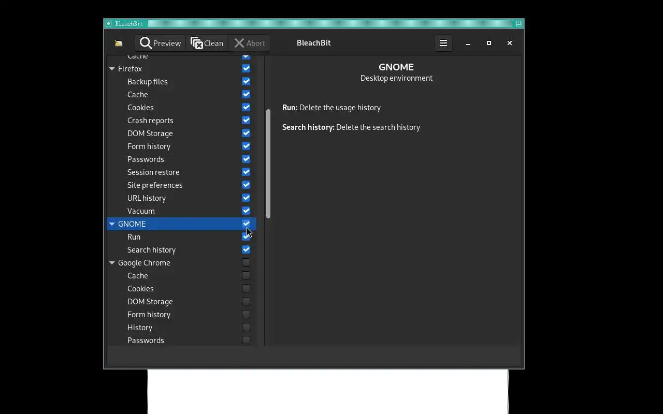Click the 'Delete the usage history' text
663x414 pixels.
(340, 108)
